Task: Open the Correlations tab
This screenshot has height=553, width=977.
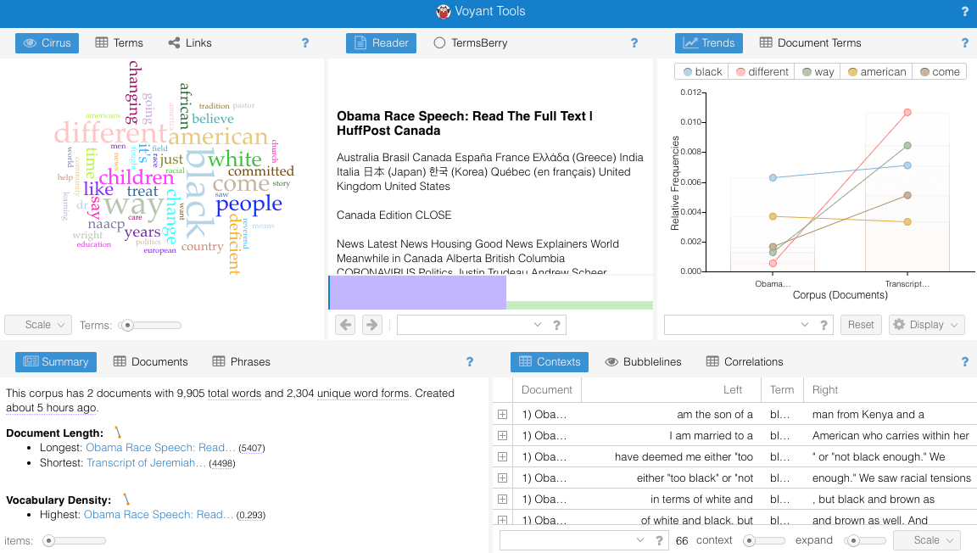Action: [x=745, y=361]
